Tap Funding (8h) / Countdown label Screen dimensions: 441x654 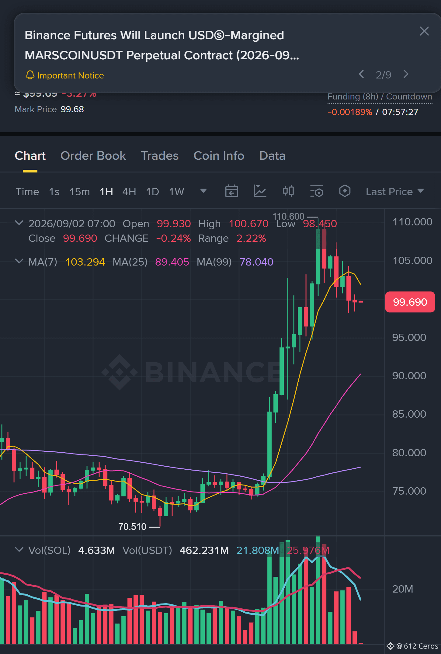tap(380, 97)
